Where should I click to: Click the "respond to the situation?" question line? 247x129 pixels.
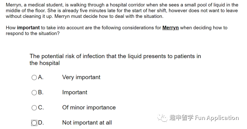(33, 33)
